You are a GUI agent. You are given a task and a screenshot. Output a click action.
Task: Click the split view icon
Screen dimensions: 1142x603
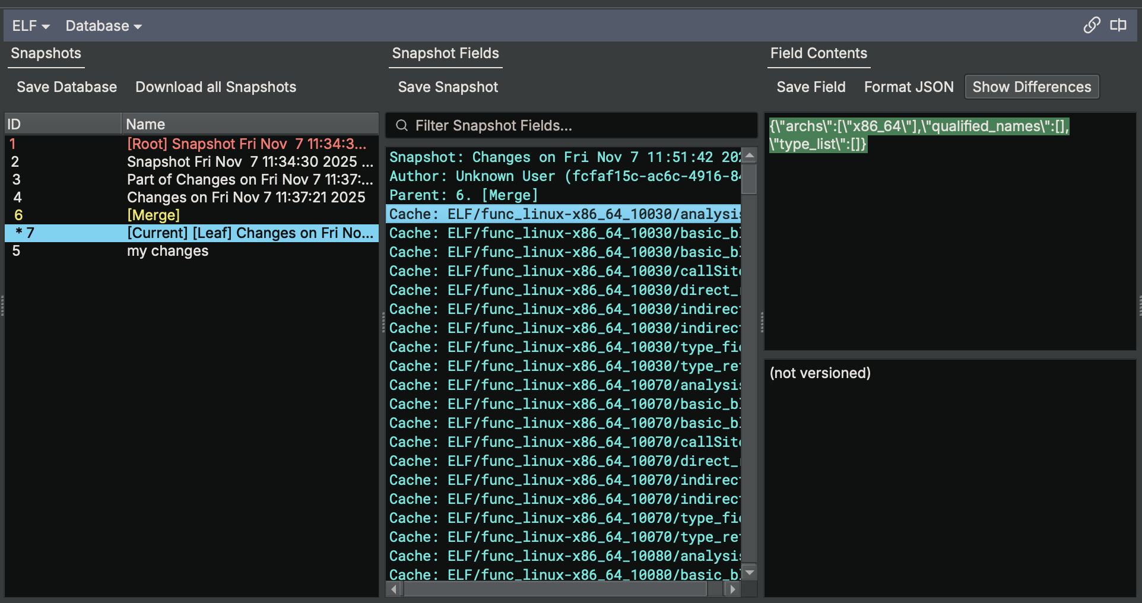(1118, 25)
